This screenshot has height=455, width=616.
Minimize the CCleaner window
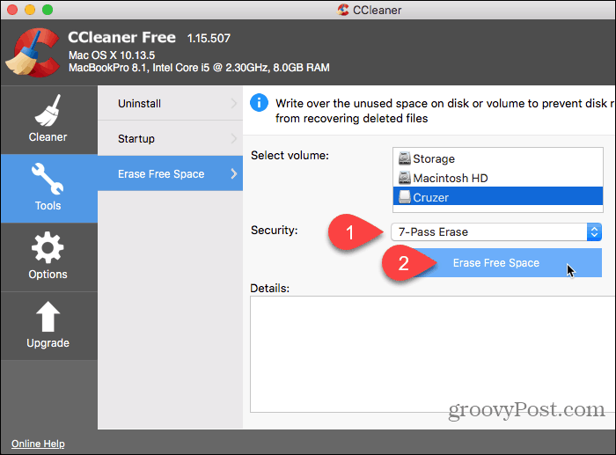point(30,10)
